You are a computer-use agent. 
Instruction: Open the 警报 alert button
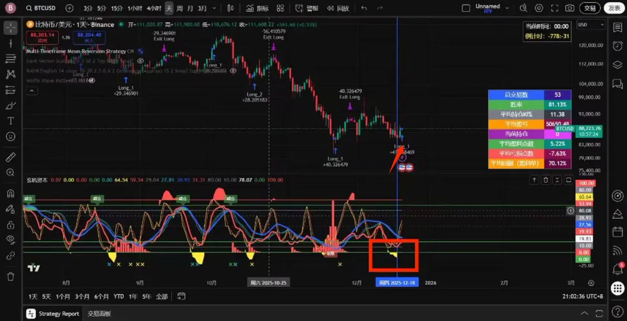(x=307, y=8)
